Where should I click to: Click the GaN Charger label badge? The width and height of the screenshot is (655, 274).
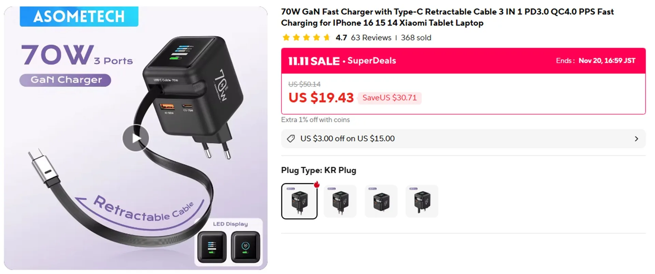pos(65,80)
